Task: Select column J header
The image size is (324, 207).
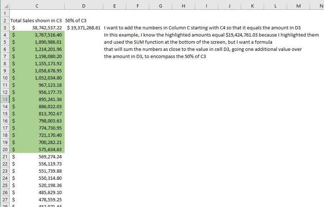Action: coord(229,6)
